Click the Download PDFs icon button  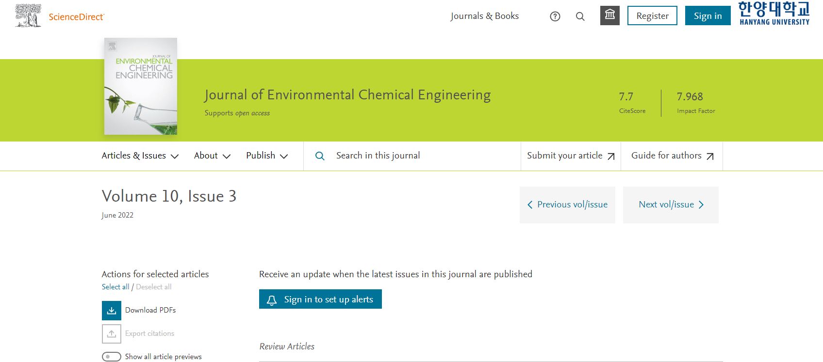(x=112, y=311)
